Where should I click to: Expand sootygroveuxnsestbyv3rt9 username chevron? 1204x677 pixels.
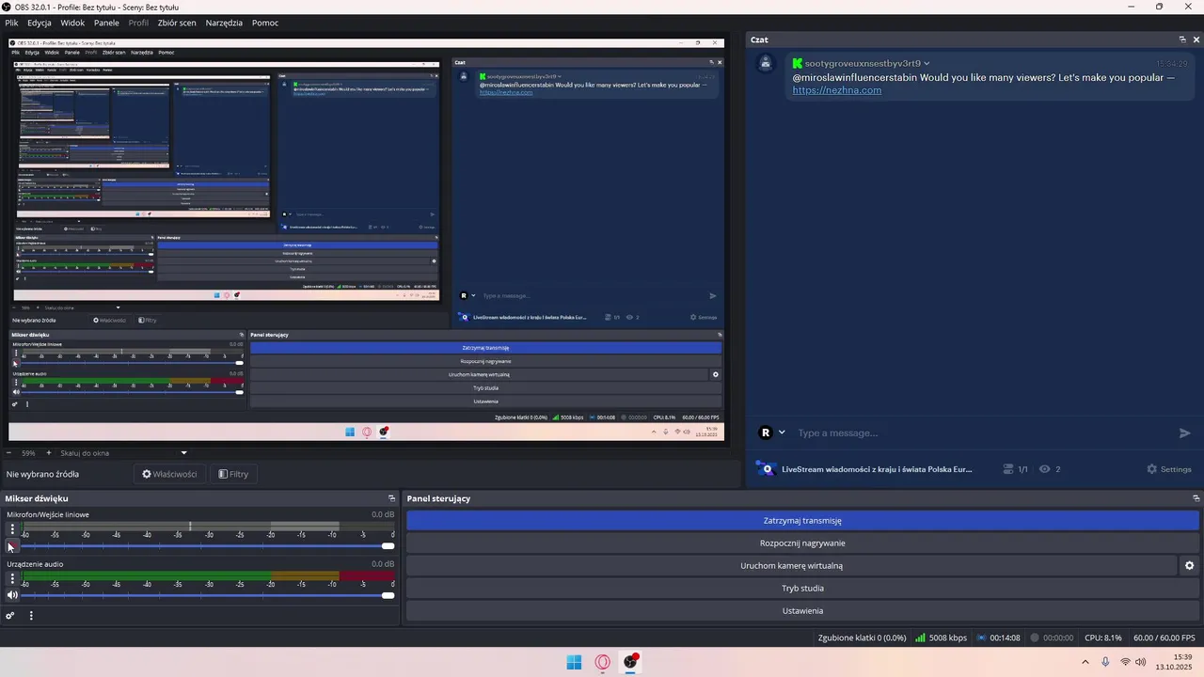[927, 63]
